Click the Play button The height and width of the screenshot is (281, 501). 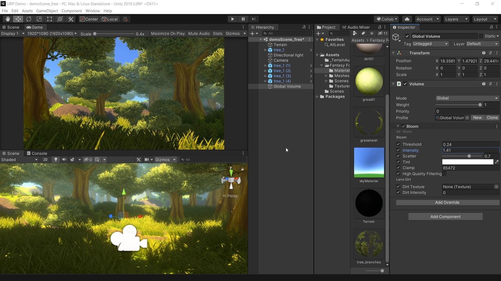(233, 19)
